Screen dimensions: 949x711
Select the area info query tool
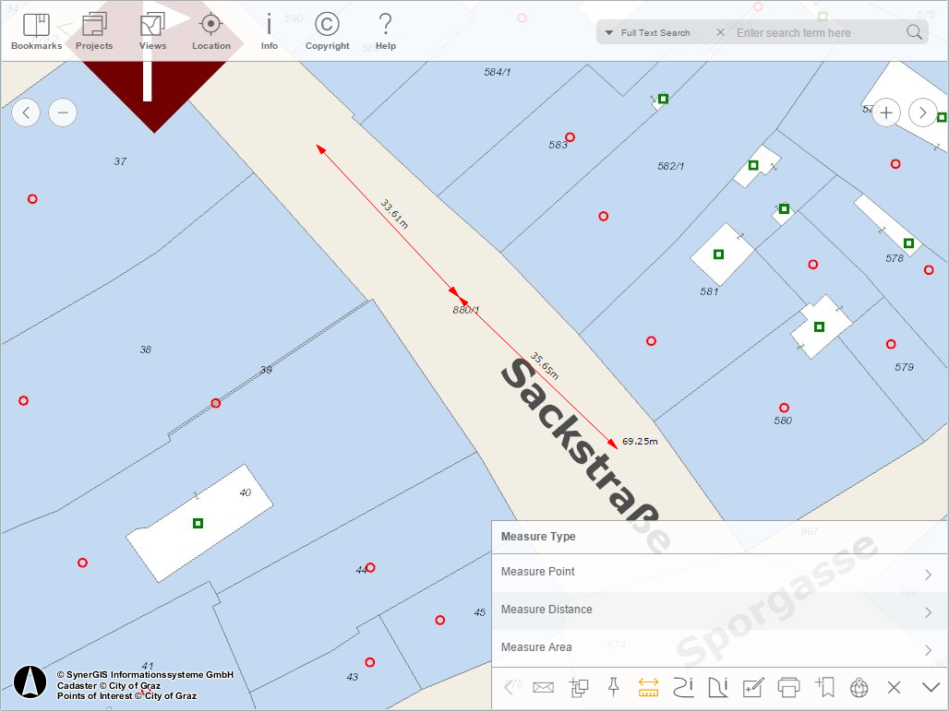[718, 687]
